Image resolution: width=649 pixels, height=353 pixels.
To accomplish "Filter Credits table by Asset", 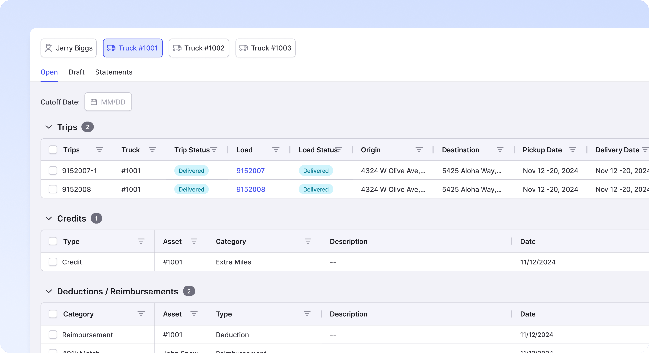I will (x=194, y=241).
